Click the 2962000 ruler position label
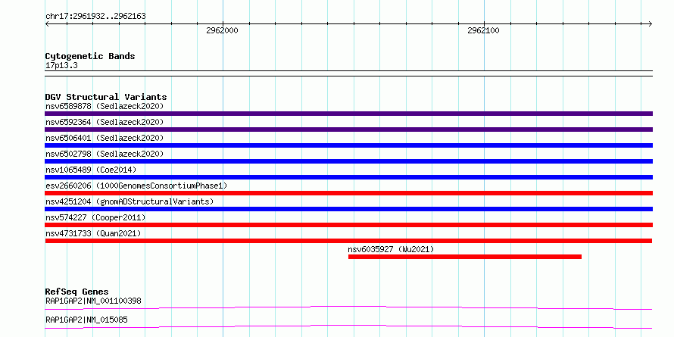The height and width of the screenshot is (337, 674). (x=222, y=30)
